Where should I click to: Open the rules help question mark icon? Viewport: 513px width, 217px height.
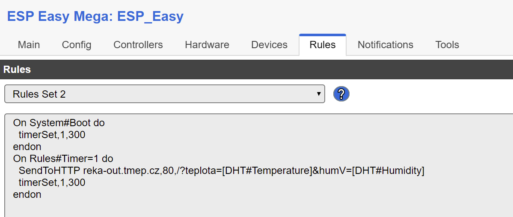point(341,94)
